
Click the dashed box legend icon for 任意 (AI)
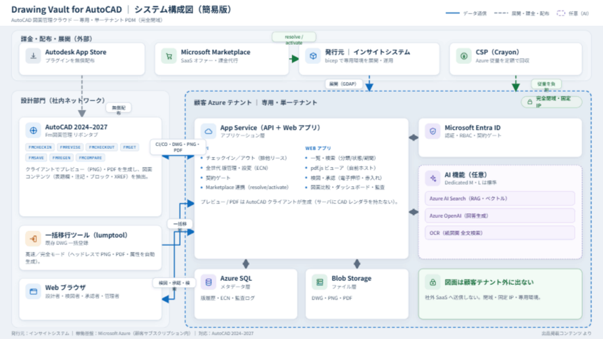point(561,13)
